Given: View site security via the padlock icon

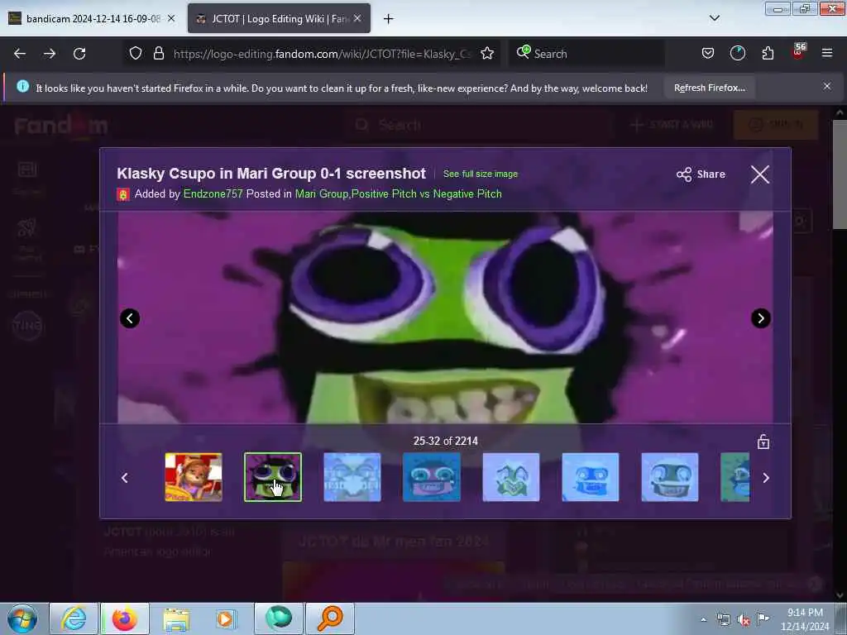Looking at the screenshot, I should coord(158,54).
